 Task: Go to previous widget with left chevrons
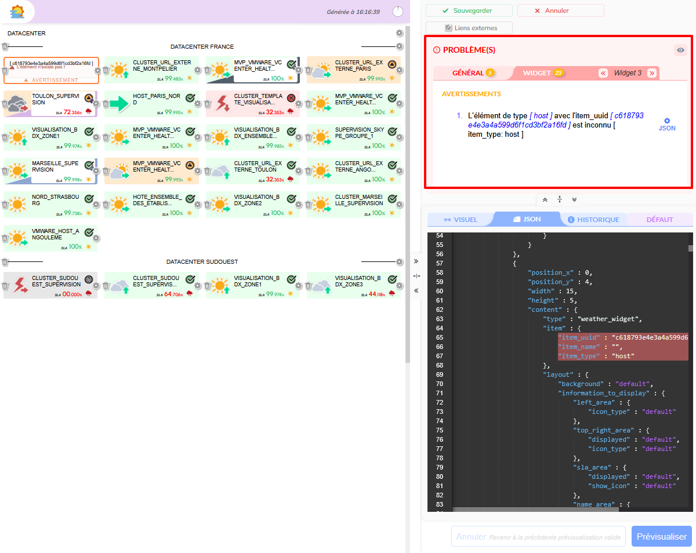tap(603, 73)
